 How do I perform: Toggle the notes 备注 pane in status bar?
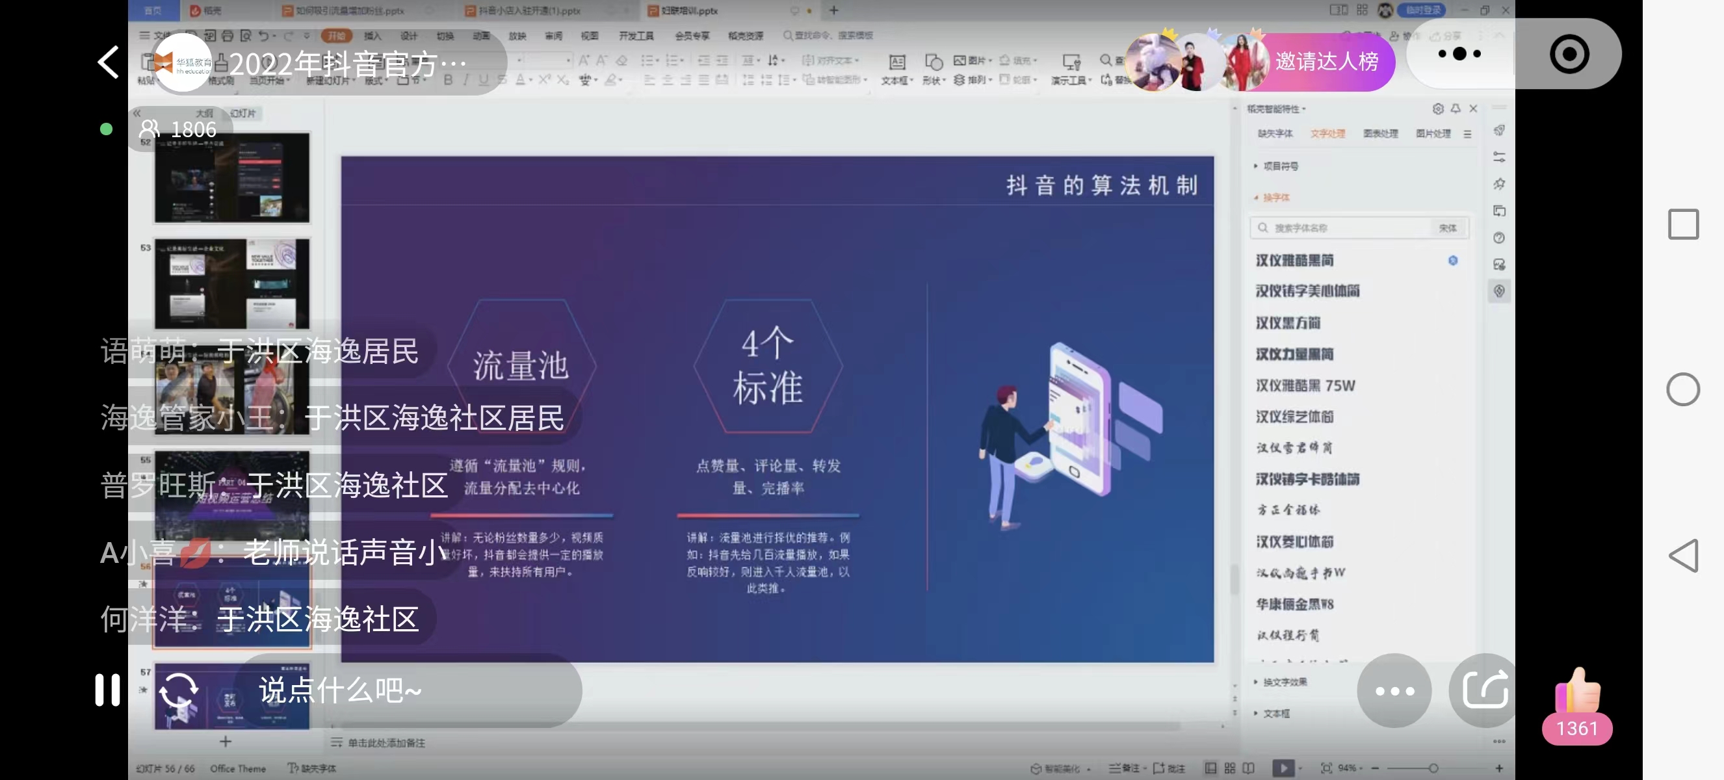pos(1127,768)
